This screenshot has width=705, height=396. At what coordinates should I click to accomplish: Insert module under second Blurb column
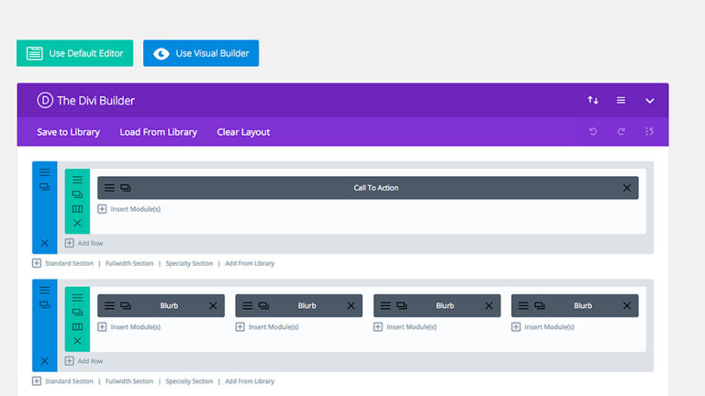point(267,327)
